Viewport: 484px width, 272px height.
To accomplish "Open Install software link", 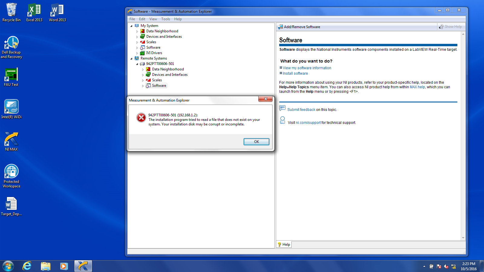I will (295, 73).
